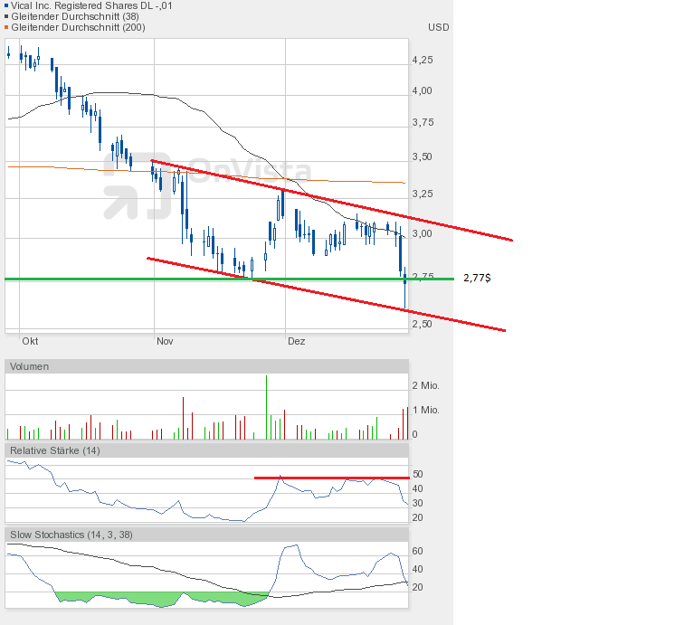Click the Gleitender Durchschnitt (38) legend entry
This screenshot has width=675, height=625.
(75, 16)
